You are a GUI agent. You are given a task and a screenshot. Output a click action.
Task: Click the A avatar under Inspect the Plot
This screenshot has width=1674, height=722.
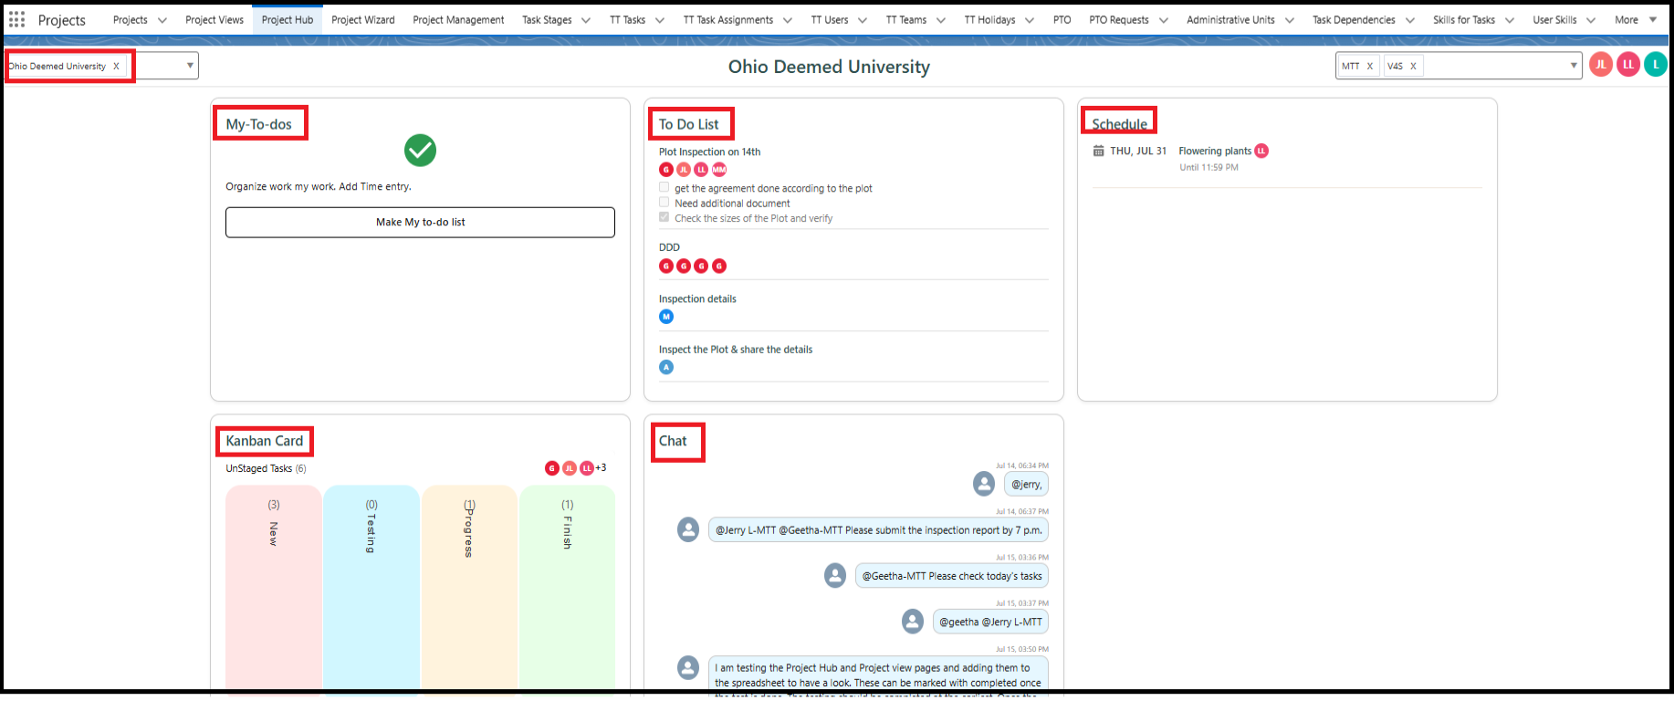click(x=666, y=367)
